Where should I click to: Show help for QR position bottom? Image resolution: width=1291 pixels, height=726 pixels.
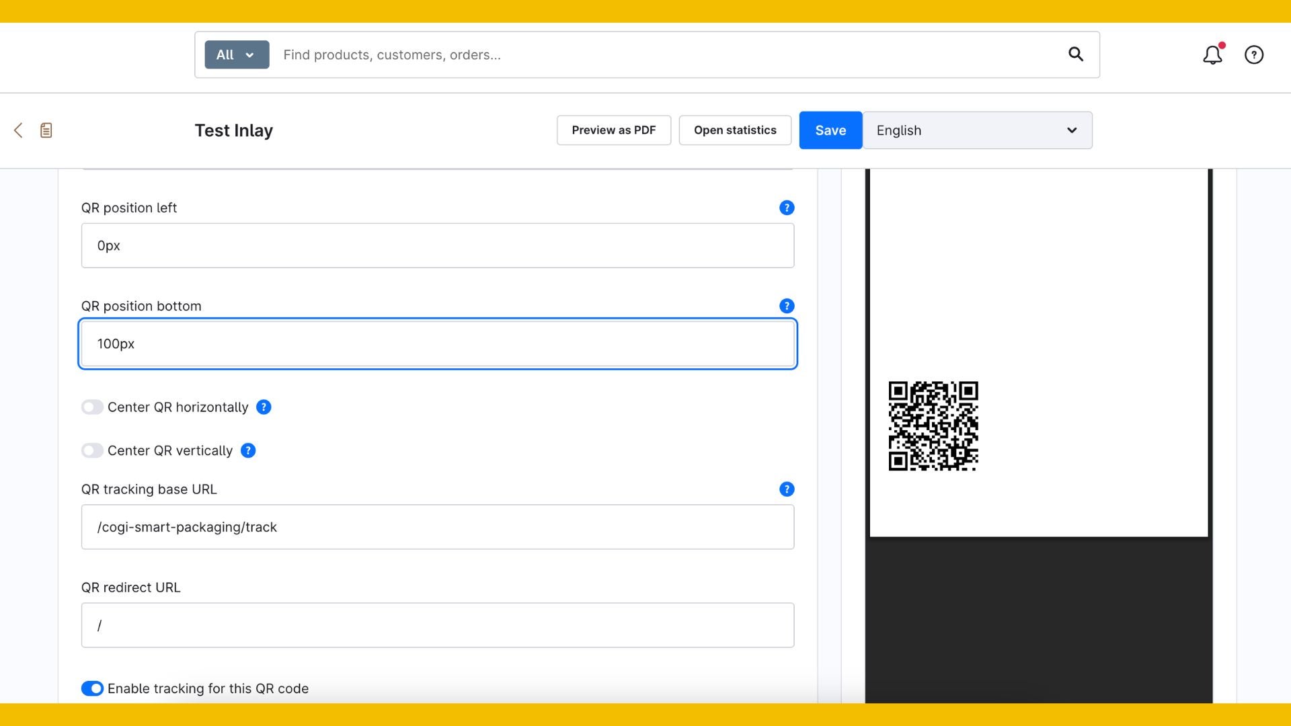point(787,306)
